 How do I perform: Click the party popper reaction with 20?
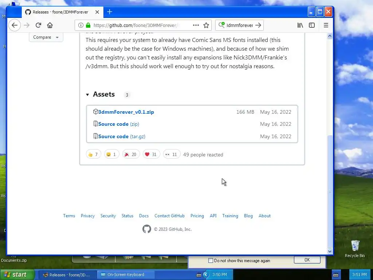(x=131, y=155)
